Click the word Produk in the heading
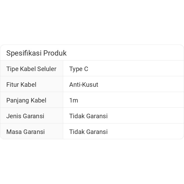 click(55, 53)
